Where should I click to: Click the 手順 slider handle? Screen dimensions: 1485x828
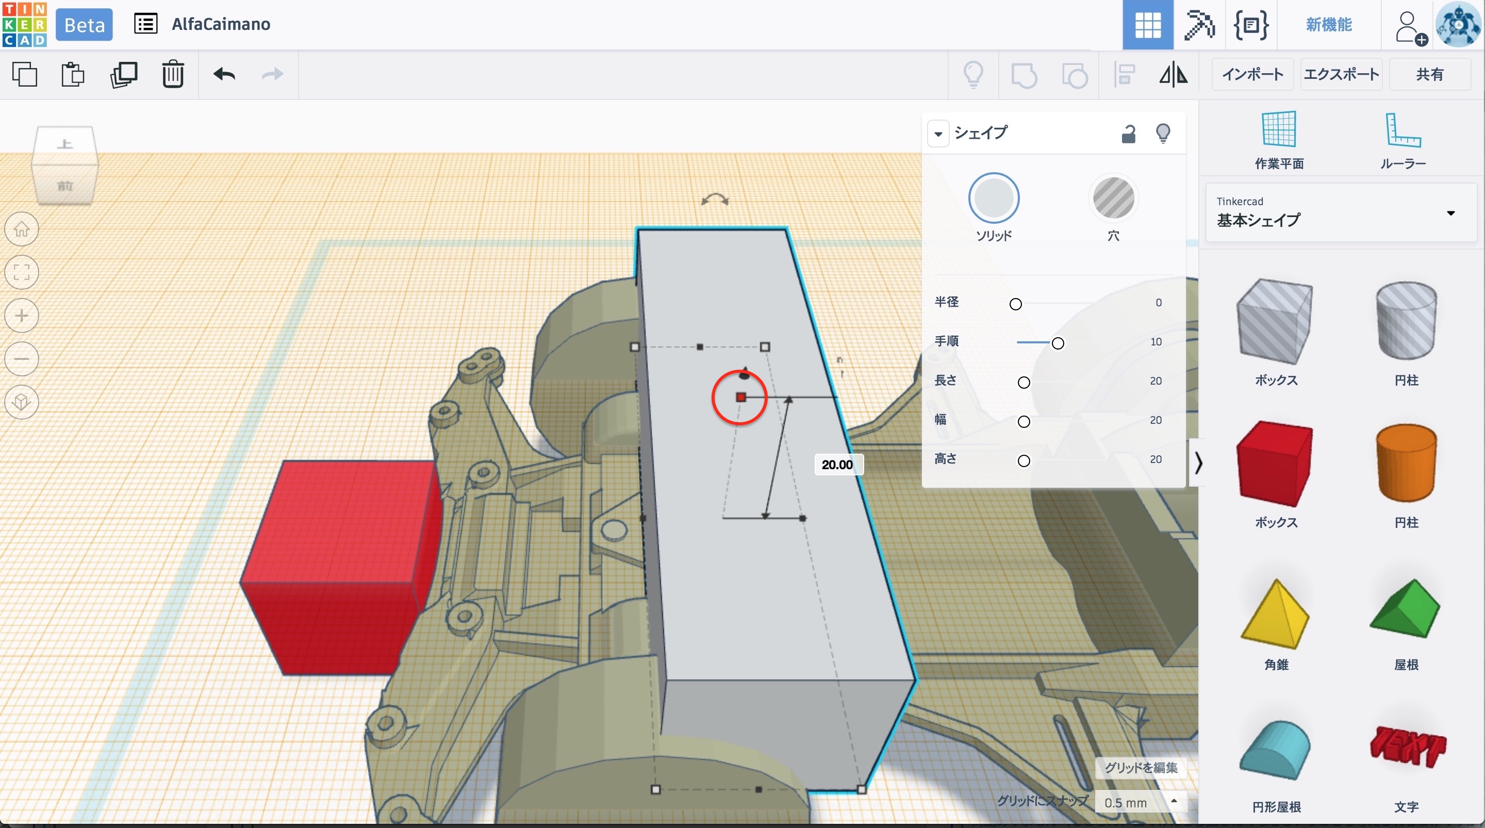pos(1057,344)
